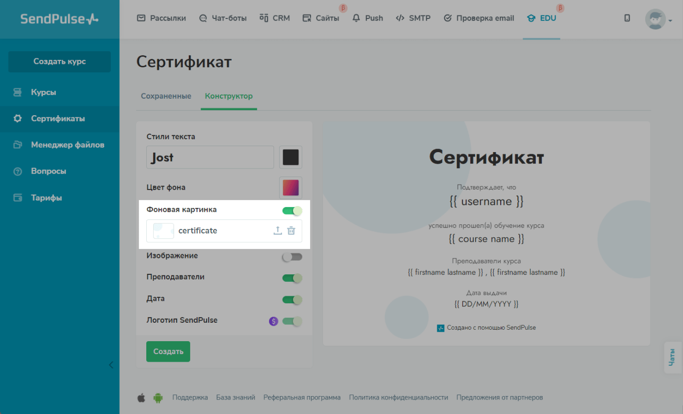This screenshot has height=414, width=683.
Task: Turn off the Дата switch
Action: [x=292, y=300]
